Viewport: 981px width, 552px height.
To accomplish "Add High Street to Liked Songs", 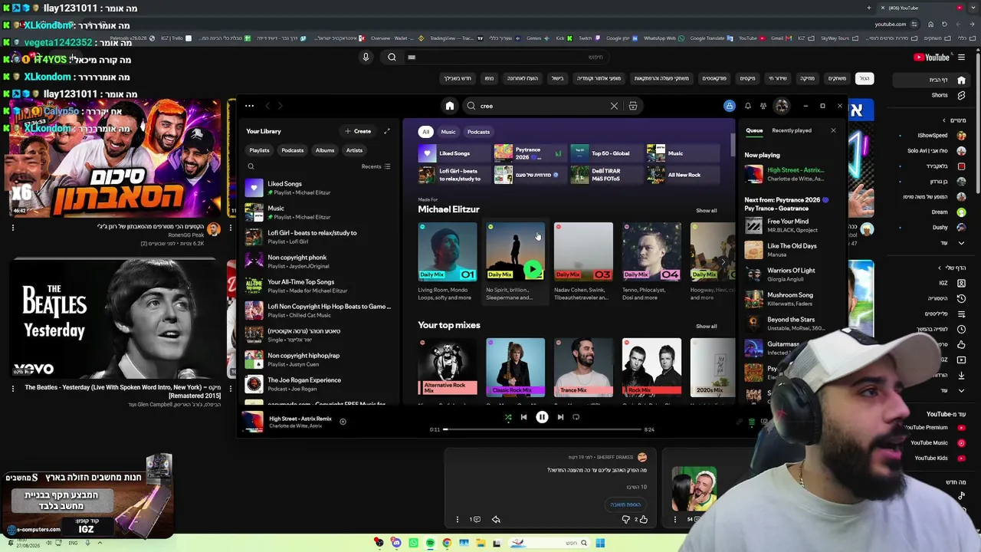I will [x=343, y=421].
